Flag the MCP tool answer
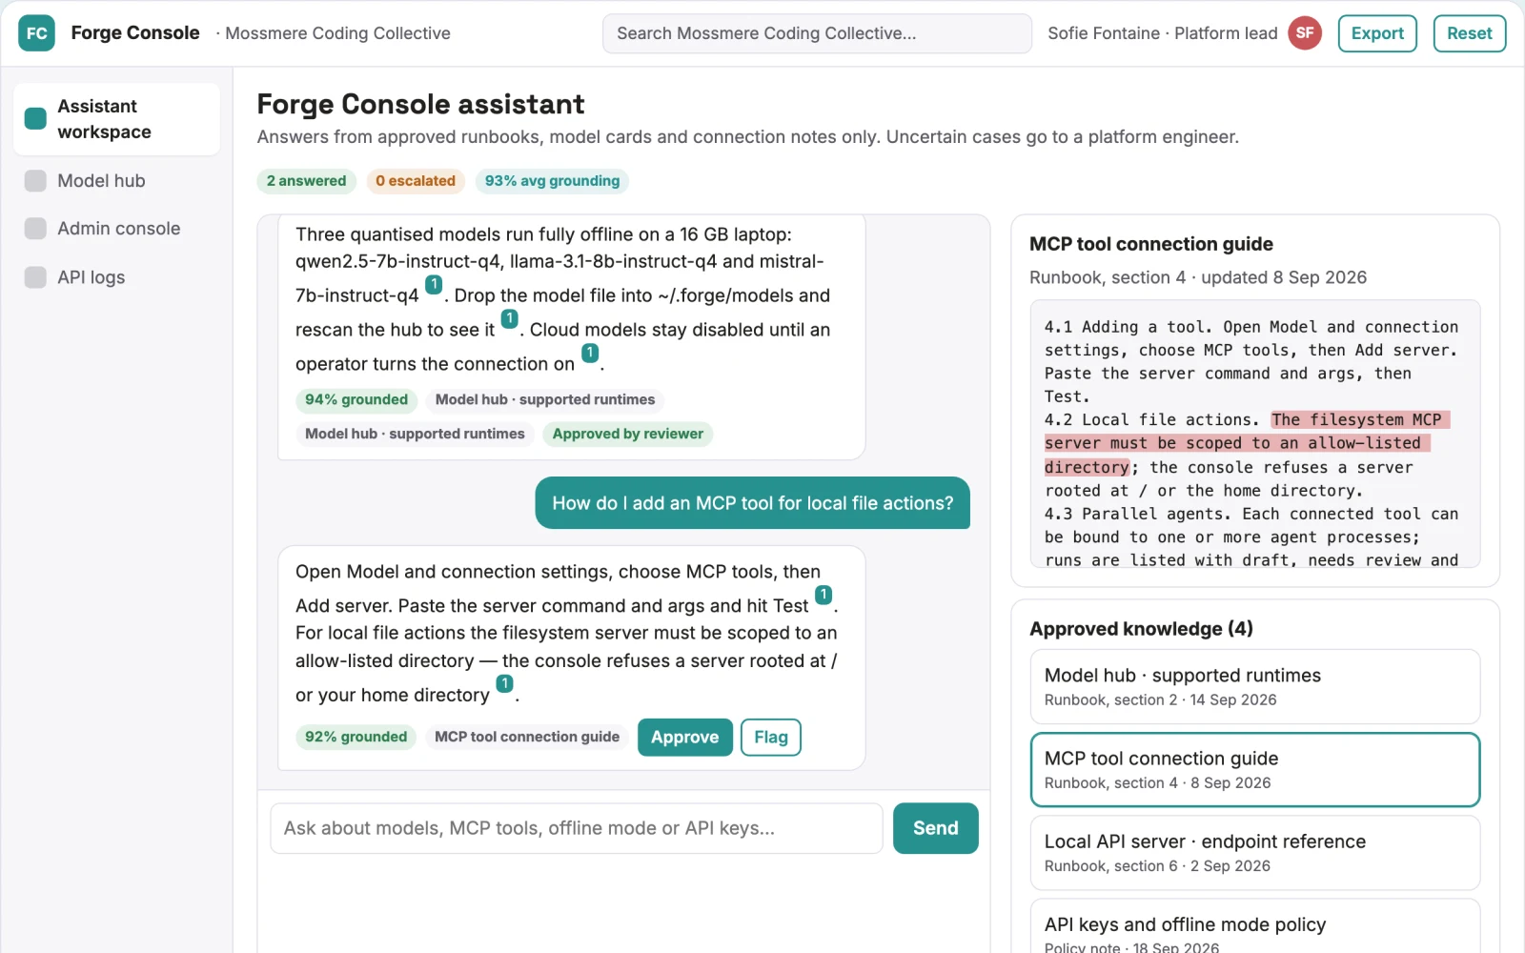 click(x=771, y=738)
